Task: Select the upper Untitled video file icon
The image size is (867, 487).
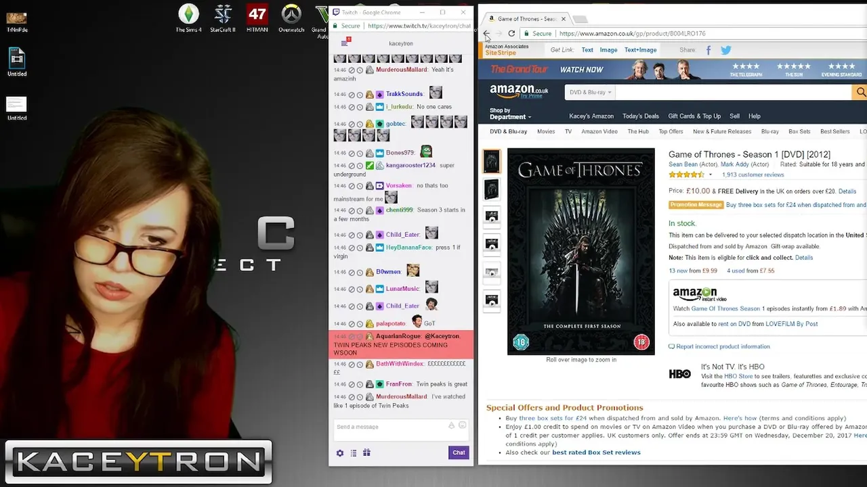Action: pyautogui.click(x=17, y=62)
